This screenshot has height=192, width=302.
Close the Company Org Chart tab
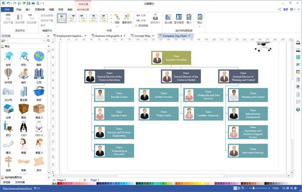(189, 36)
